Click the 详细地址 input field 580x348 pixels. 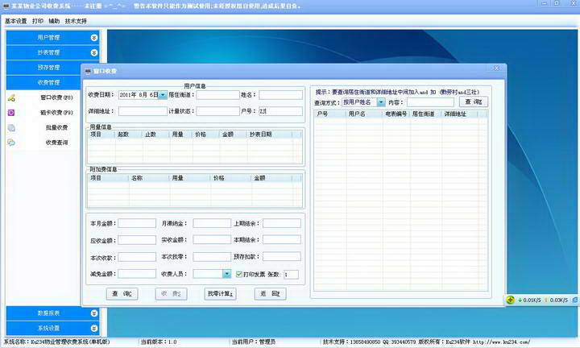tap(143, 111)
